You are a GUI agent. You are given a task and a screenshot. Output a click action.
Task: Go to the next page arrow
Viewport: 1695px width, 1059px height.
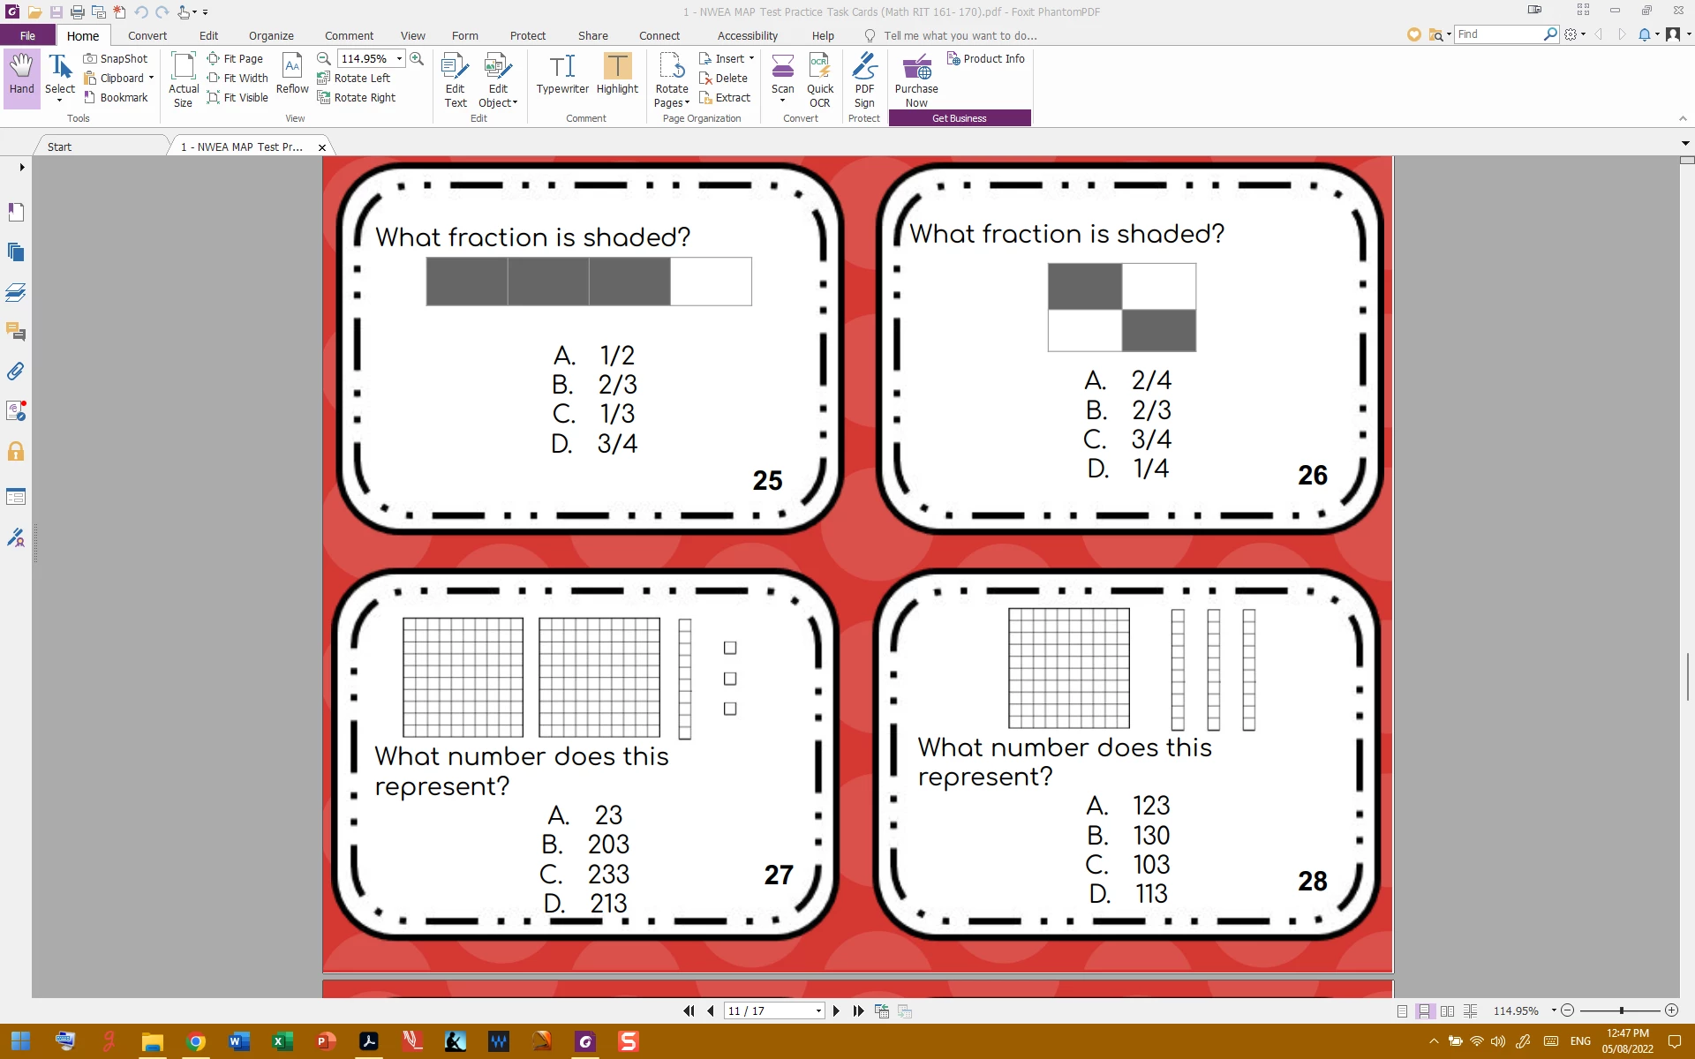[836, 1011]
